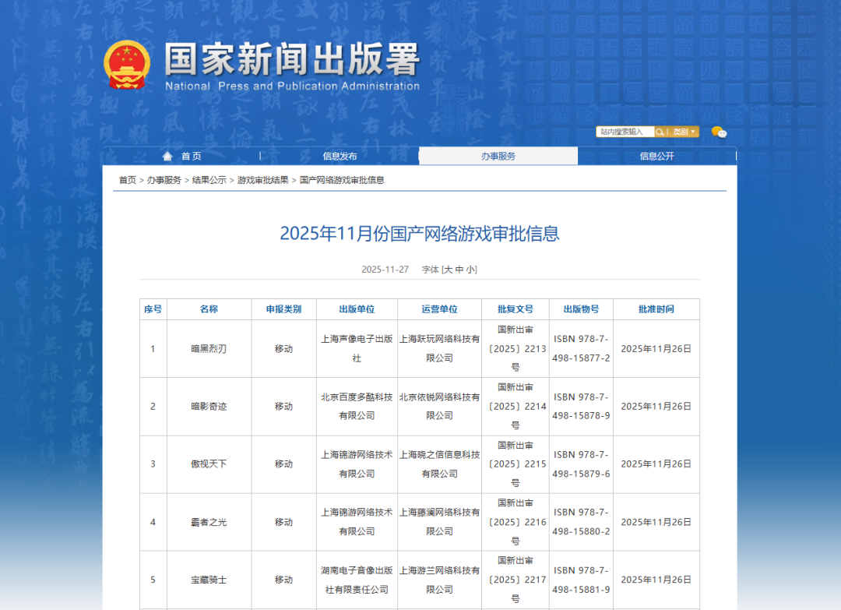This screenshot has width=841, height=610.
Task: Set font size to 大 (large)
Action: click(x=448, y=270)
